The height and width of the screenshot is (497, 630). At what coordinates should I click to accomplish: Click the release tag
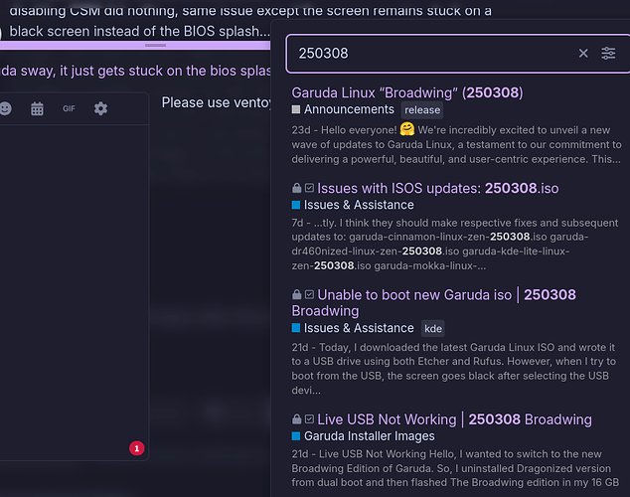point(422,109)
